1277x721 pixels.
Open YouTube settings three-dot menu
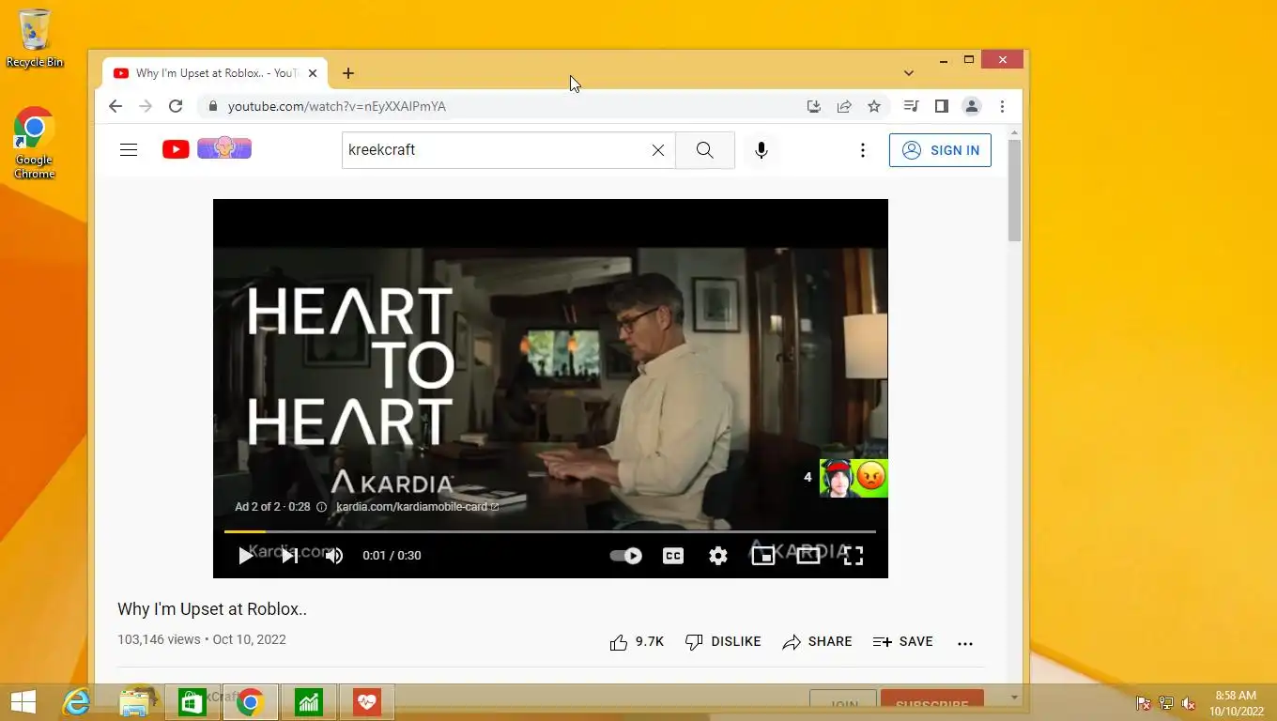862,150
